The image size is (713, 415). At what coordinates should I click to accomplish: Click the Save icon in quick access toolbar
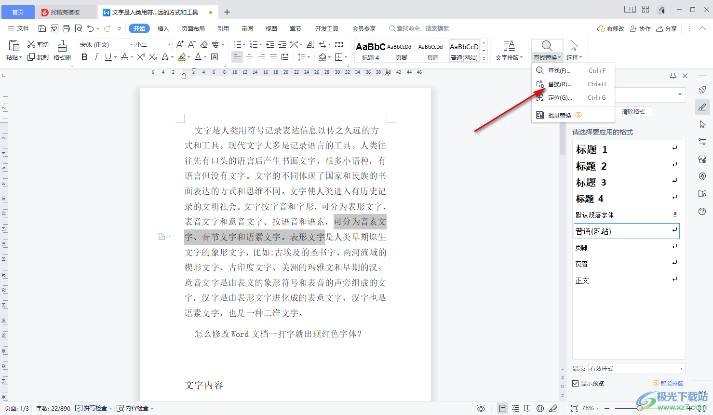pos(42,28)
